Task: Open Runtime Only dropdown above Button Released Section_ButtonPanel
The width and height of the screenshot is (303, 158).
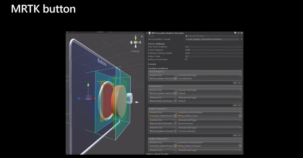Action: [x=162, y=143]
